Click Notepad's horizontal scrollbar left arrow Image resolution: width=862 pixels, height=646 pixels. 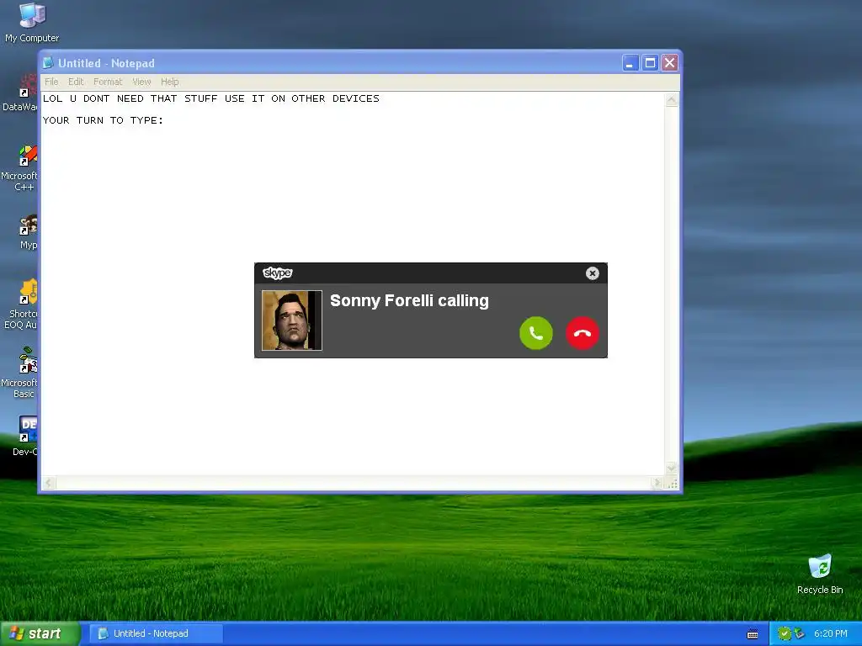49,483
